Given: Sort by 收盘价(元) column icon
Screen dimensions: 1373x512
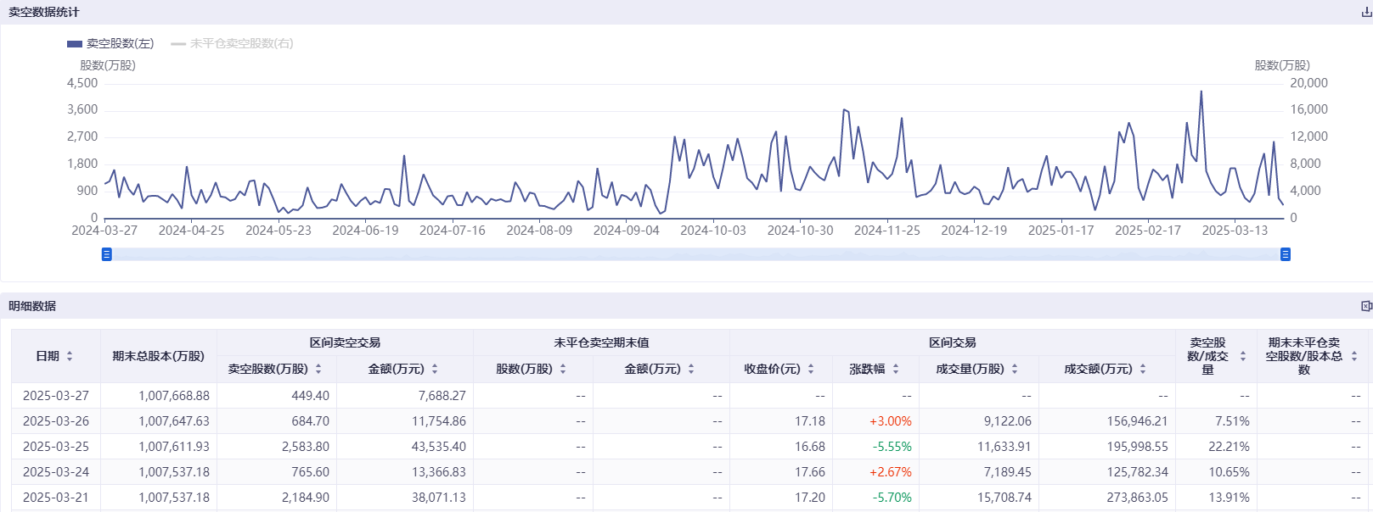Looking at the screenshot, I should 811,369.
